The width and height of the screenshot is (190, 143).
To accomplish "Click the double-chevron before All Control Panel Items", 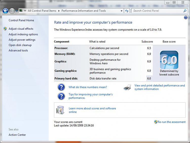I will (x=25, y=11).
